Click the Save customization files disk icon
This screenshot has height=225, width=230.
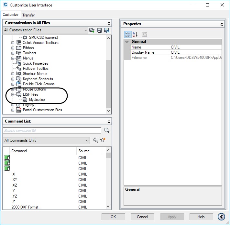(99, 30)
